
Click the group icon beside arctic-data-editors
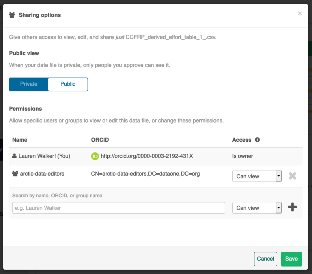point(15,174)
